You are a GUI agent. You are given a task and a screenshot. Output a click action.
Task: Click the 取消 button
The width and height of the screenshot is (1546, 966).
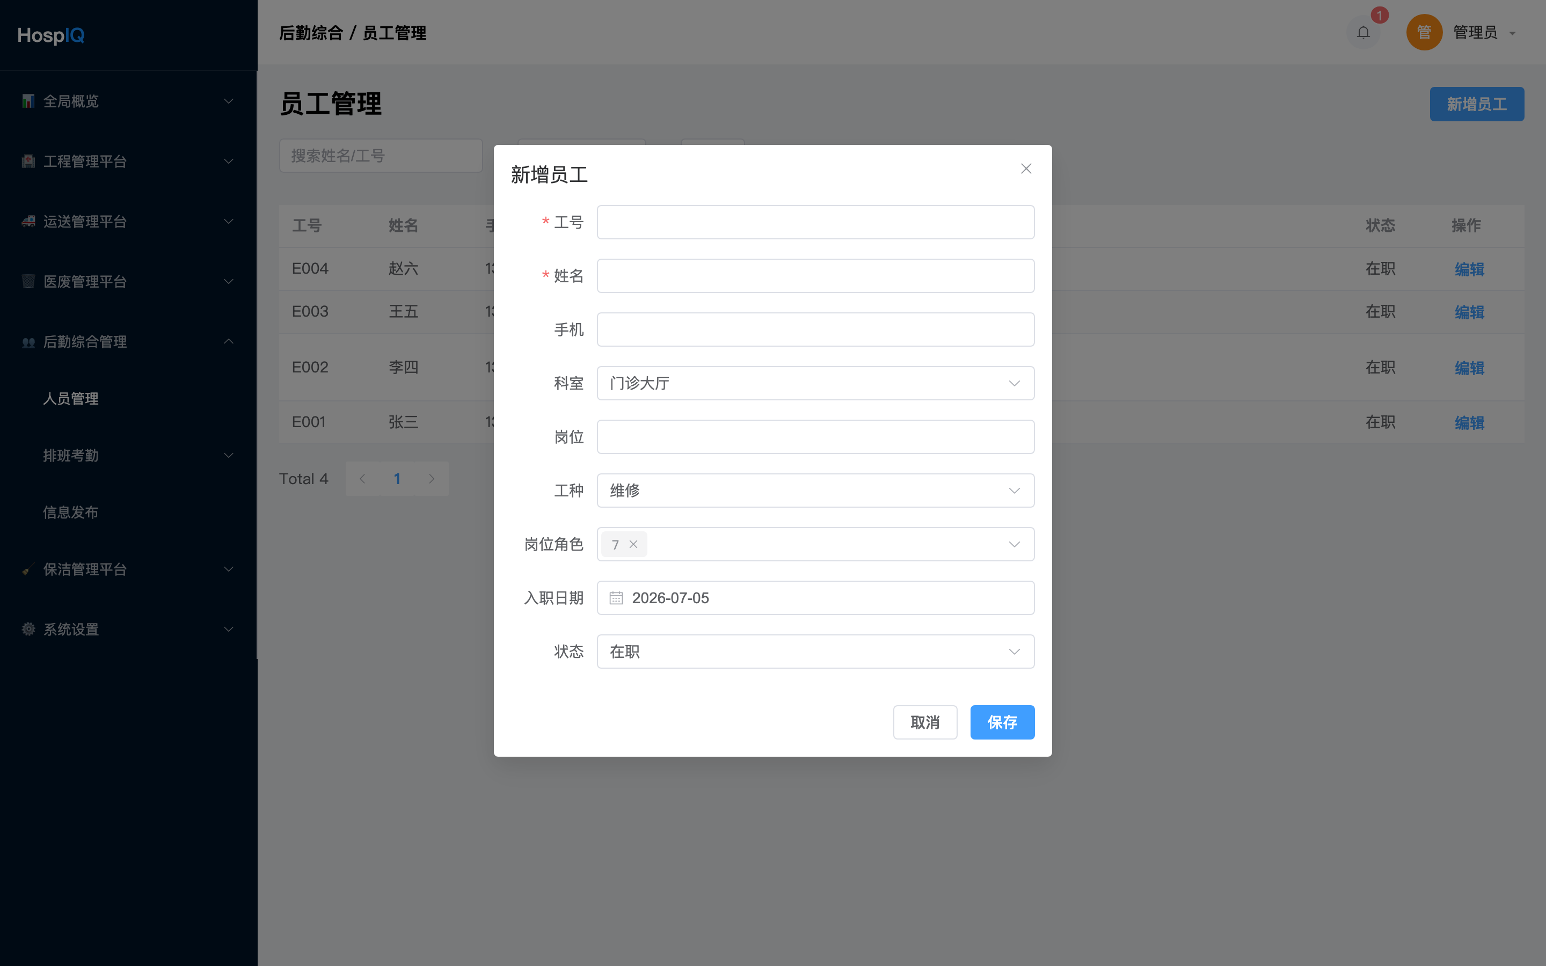pos(925,722)
